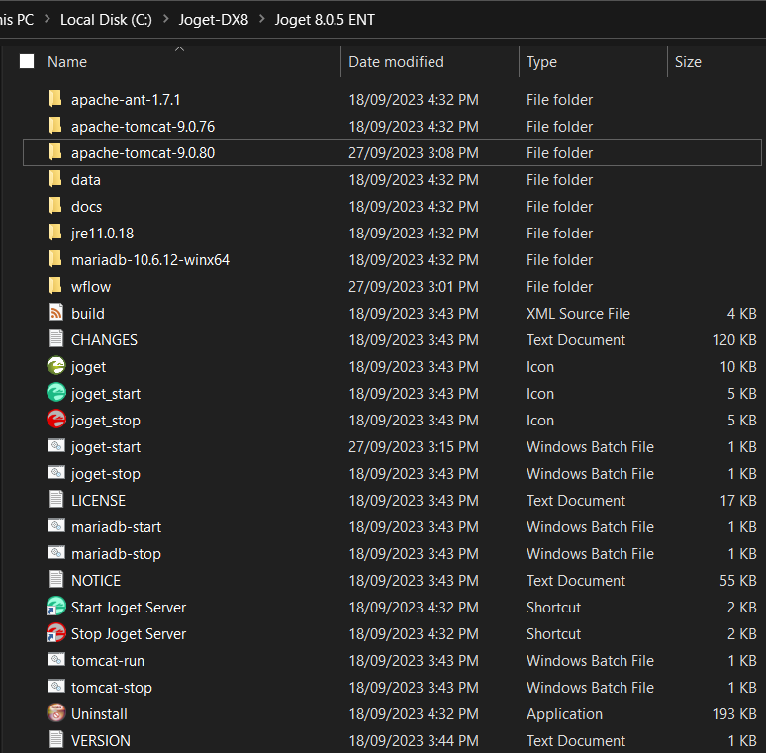
Task: Go to Local Disk (C:) breadcrumb
Action: pos(105,20)
